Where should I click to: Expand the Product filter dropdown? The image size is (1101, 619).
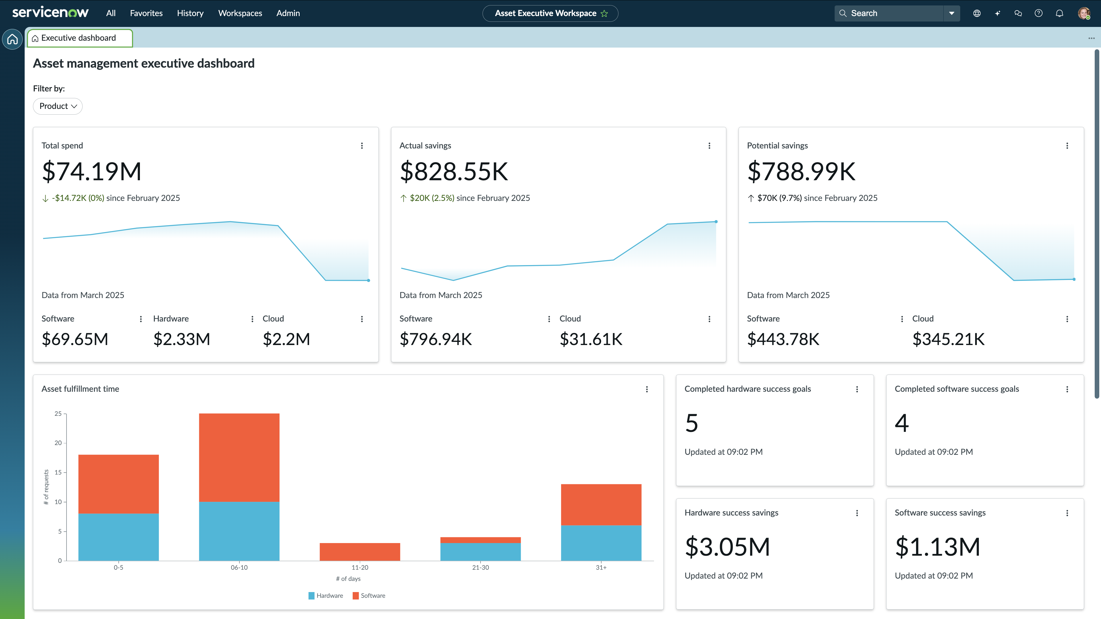click(x=58, y=106)
